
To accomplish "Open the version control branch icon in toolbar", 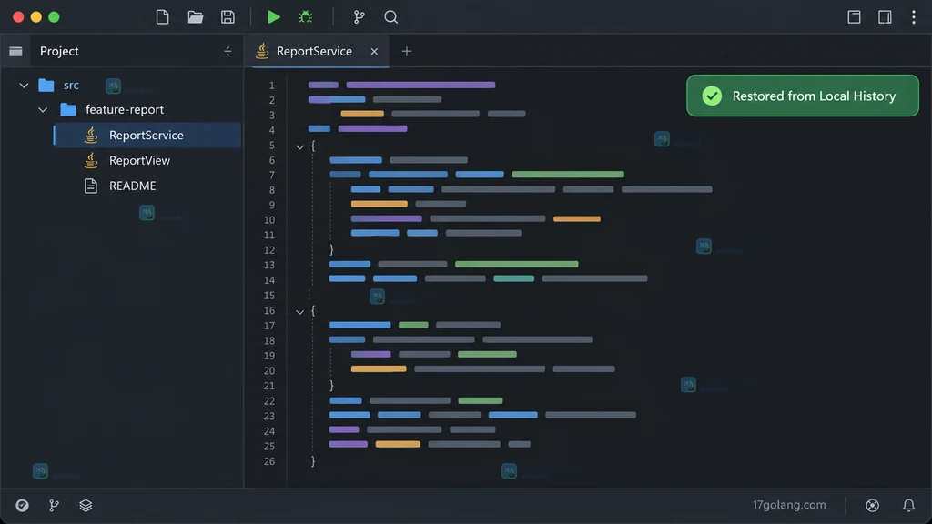I will [359, 17].
